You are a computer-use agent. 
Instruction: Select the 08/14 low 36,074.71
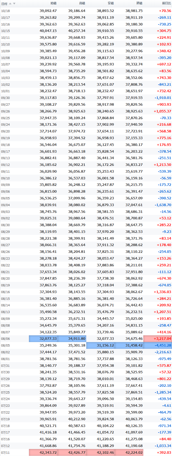tap(105, 305)
